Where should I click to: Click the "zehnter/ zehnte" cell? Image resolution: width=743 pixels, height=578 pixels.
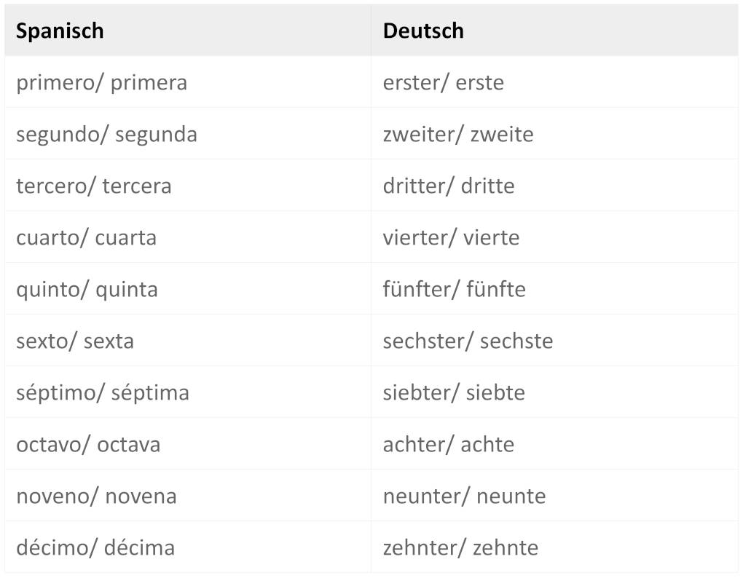[460, 547]
